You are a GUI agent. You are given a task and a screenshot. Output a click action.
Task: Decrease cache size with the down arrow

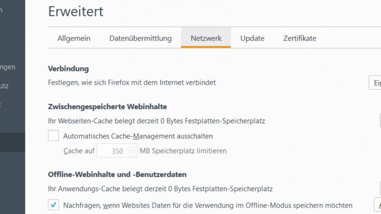click(x=132, y=154)
